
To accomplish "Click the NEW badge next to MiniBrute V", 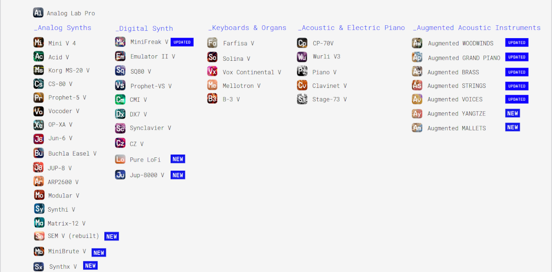I will 99,253.
